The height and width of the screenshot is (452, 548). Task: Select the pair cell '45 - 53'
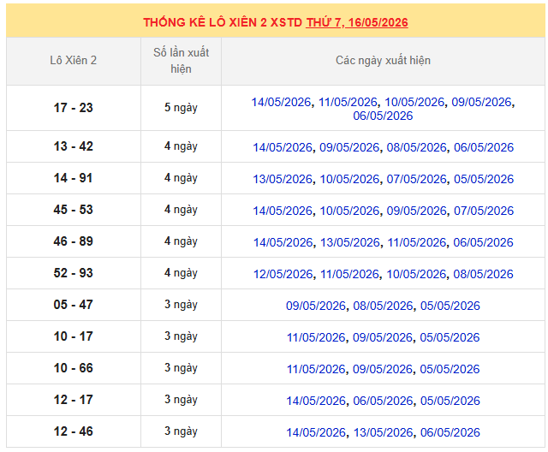tap(74, 210)
